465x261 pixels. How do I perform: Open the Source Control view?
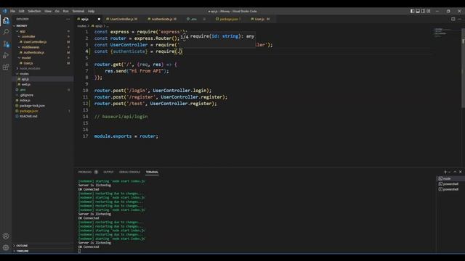(x=6, y=43)
